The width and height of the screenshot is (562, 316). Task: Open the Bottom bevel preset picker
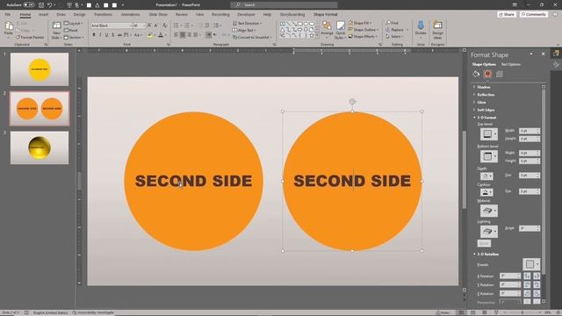click(489, 156)
